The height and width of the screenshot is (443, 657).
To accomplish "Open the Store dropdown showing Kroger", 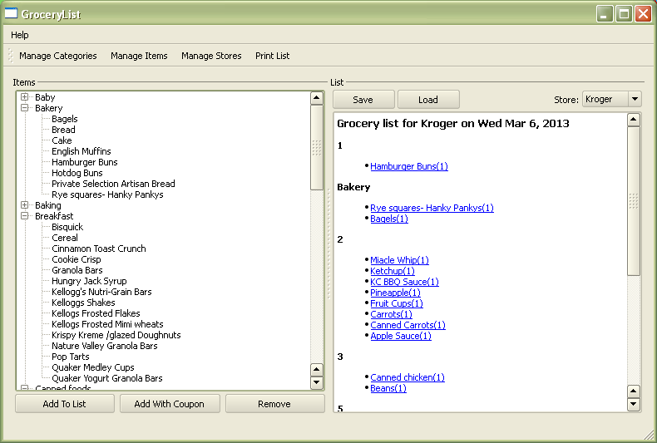I will pos(611,100).
